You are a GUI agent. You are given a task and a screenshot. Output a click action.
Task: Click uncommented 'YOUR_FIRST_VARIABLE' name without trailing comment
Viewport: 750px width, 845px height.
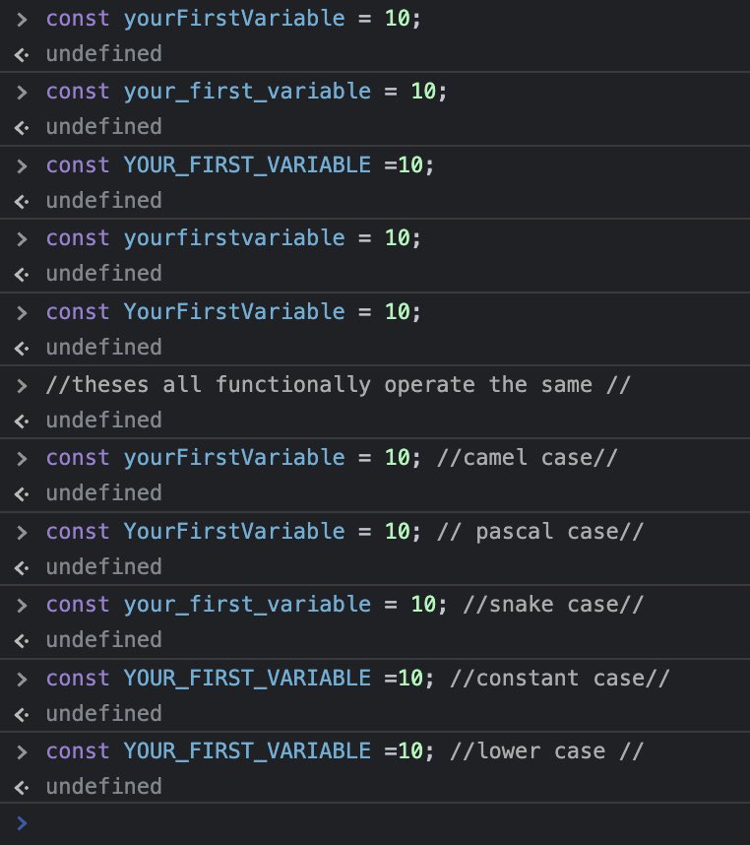247,164
